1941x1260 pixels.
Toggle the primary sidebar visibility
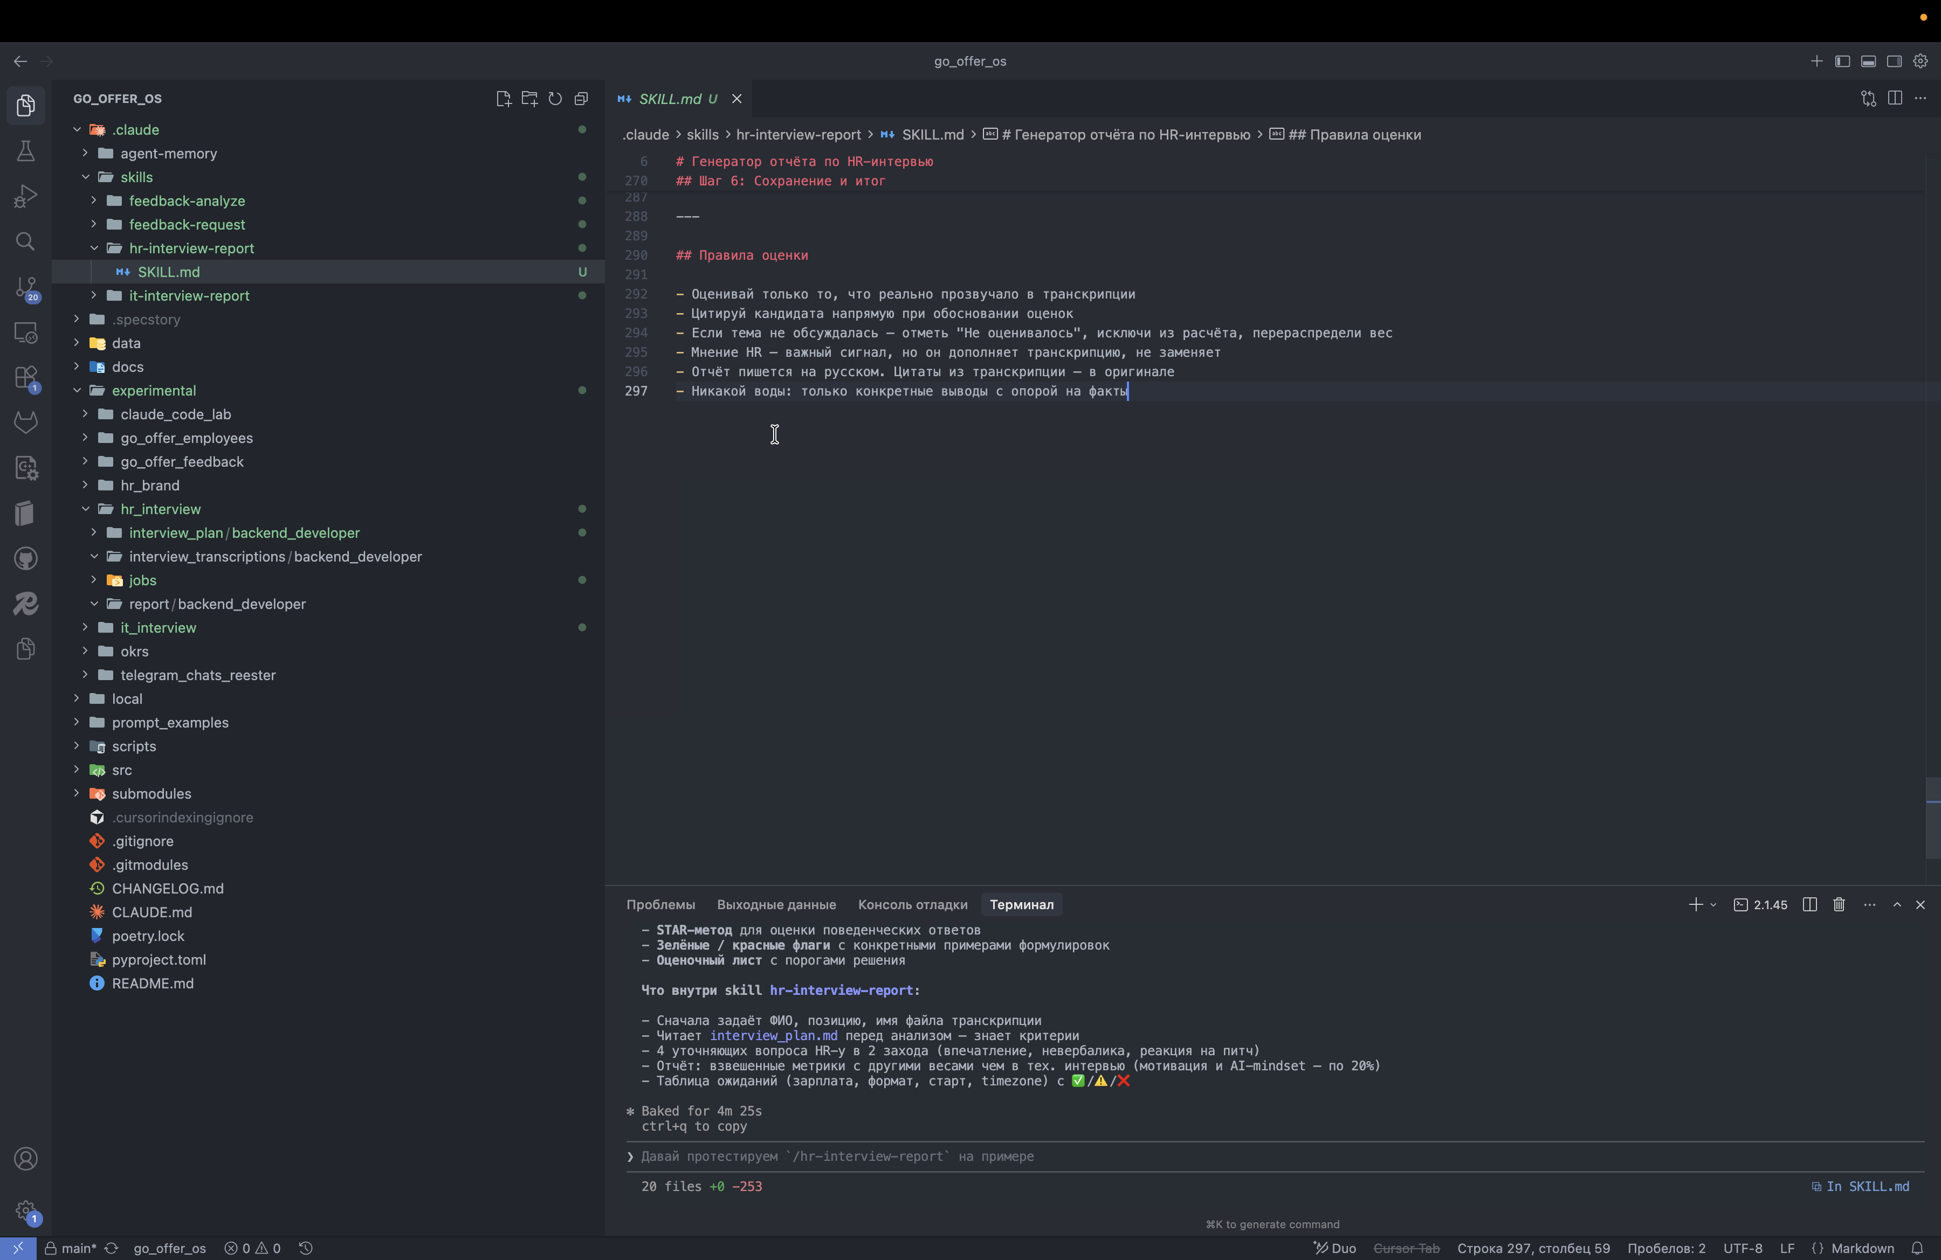click(1842, 61)
